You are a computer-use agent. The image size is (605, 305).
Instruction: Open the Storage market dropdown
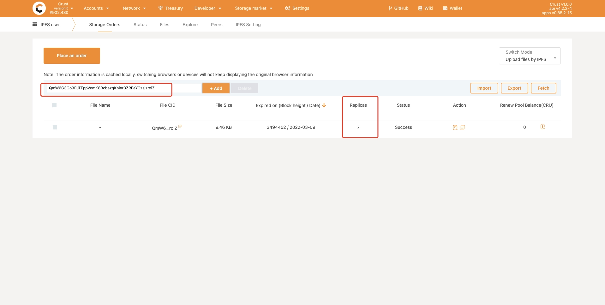(x=253, y=8)
